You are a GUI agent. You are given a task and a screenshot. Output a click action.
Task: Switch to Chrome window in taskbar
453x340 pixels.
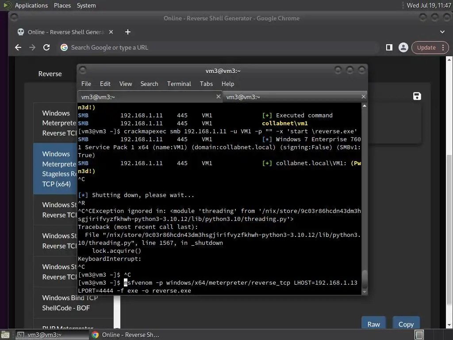(126, 335)
